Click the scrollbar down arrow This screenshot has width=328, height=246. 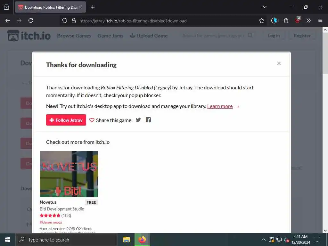click(x=325, y=231)
